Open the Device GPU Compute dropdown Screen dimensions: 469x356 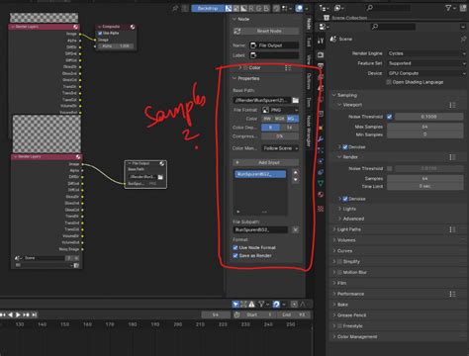tap(426, 73)
